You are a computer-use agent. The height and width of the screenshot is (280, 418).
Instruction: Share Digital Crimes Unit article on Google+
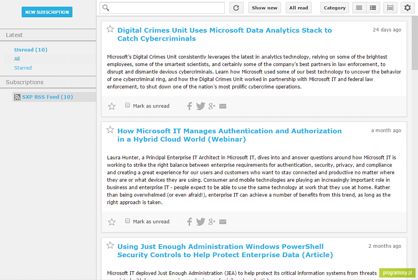tap(212, 106)
